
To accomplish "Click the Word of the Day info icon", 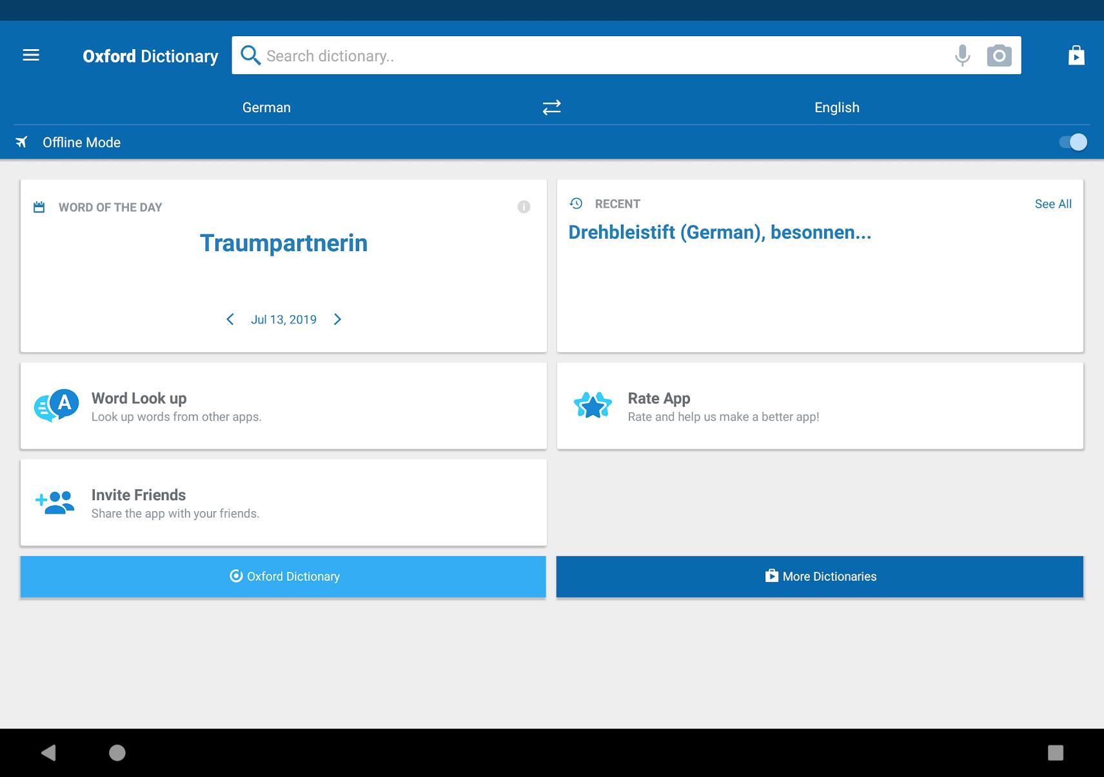I will (x=524, y=207).
